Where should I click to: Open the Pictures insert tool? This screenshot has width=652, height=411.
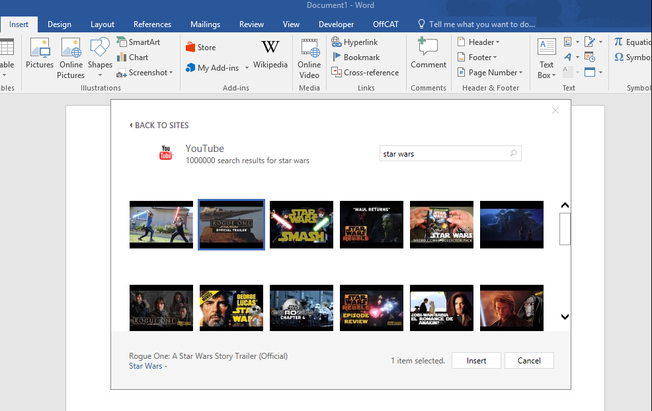40,54
